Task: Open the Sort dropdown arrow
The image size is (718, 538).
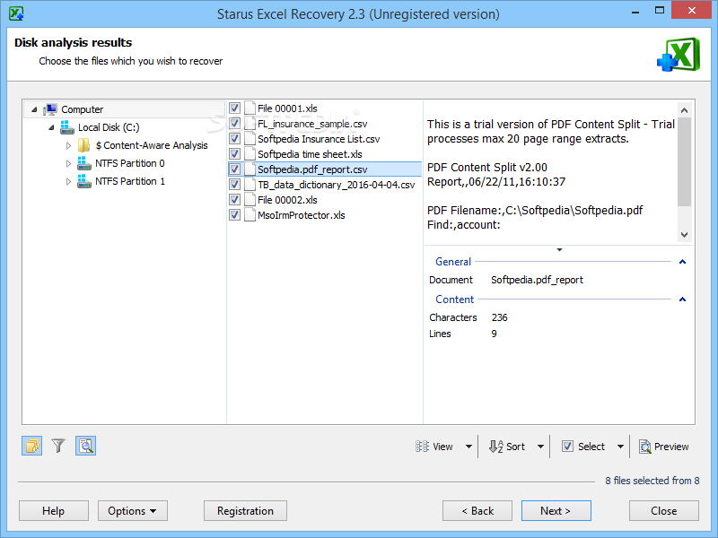Action: coord(540,447)
